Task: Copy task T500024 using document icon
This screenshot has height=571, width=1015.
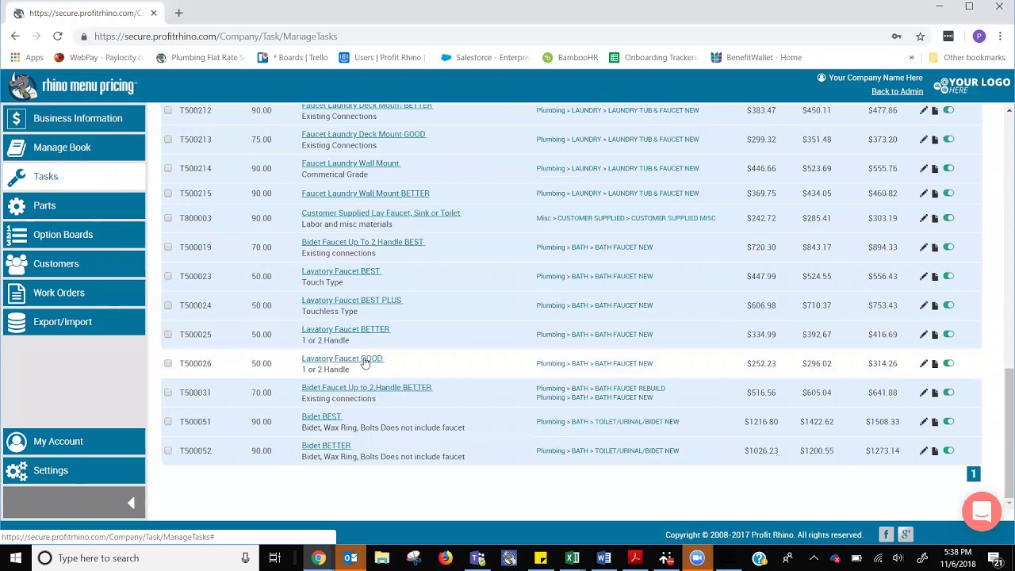Action: pyautogui.click(x=935, y=305)
